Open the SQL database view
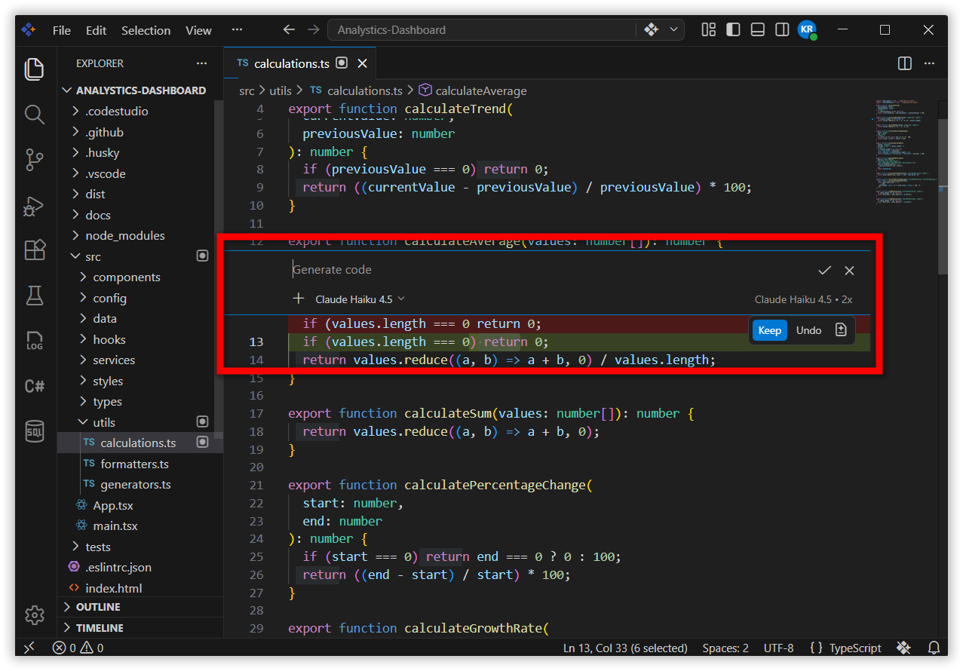The height and width of the screenshot is (671, 963). 35,431
